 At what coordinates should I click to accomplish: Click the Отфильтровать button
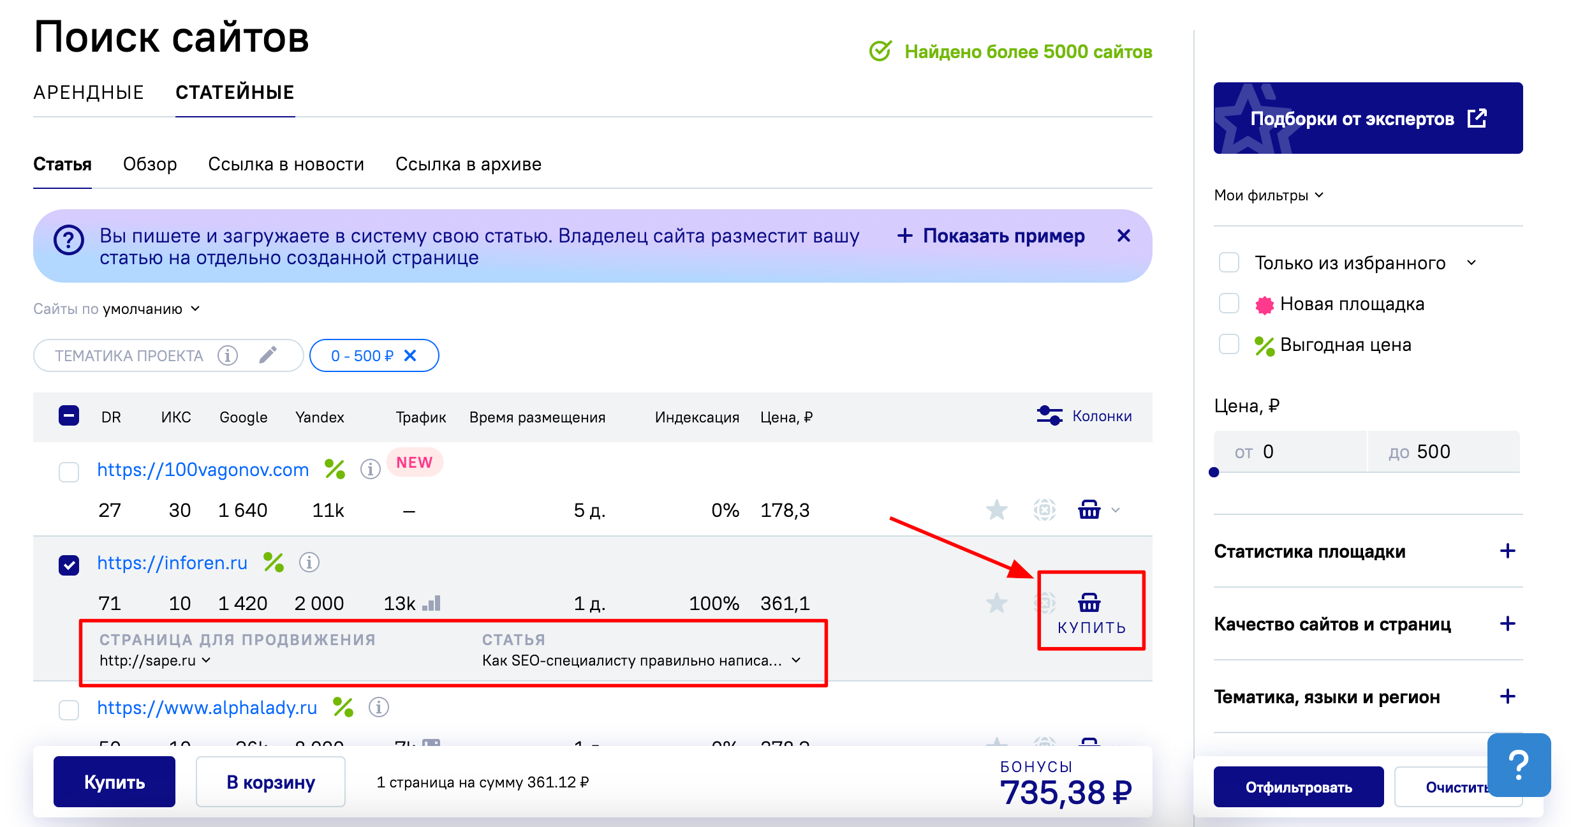coord(1299,787)
